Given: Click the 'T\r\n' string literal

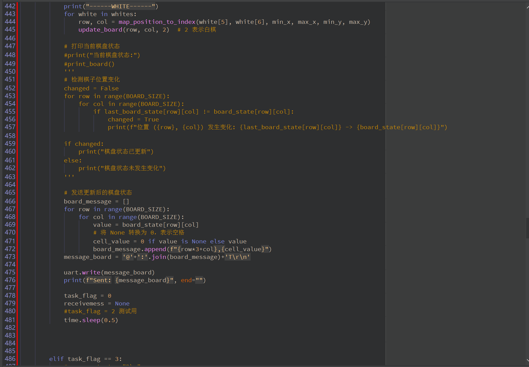Looking at the screenshot, I should pos(237,257).
